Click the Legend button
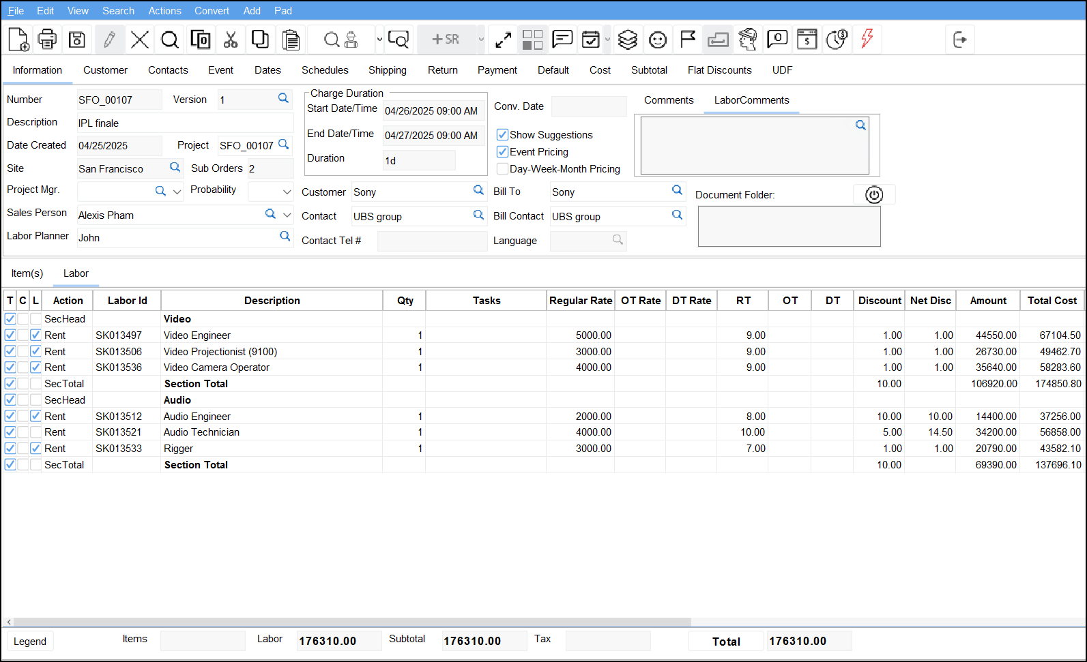This screenshot has width=1087, height=662. pyautogui.click(x=30, y=642)
